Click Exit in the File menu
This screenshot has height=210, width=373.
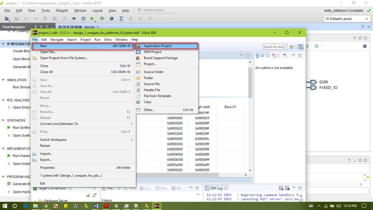43,183
